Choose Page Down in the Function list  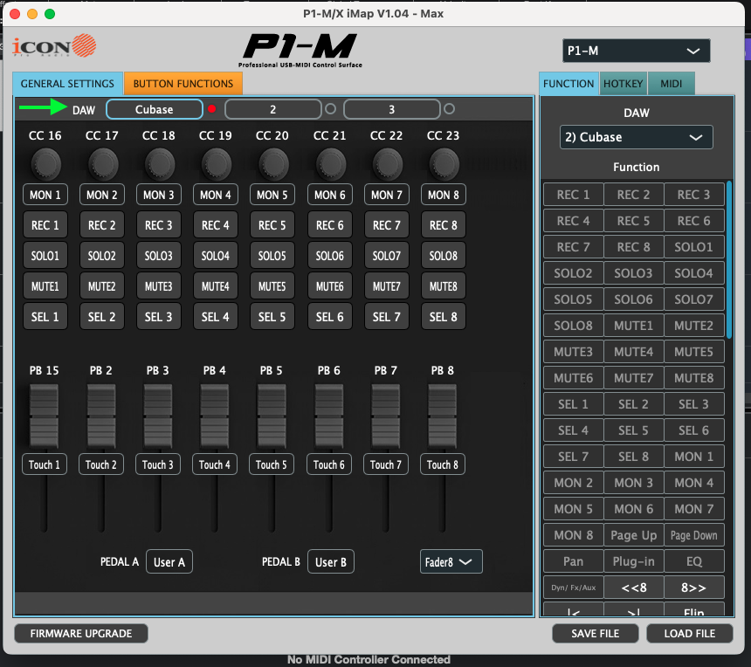click(x=694, y=535)
